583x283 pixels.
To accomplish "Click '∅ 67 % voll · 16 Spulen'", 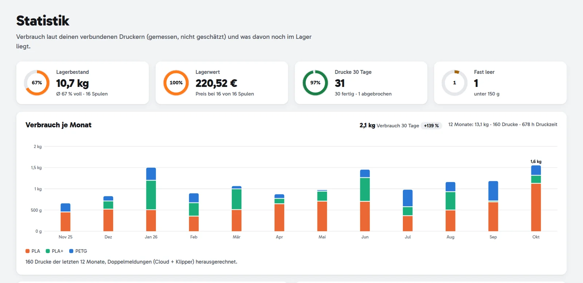I will tap(82, 94).
